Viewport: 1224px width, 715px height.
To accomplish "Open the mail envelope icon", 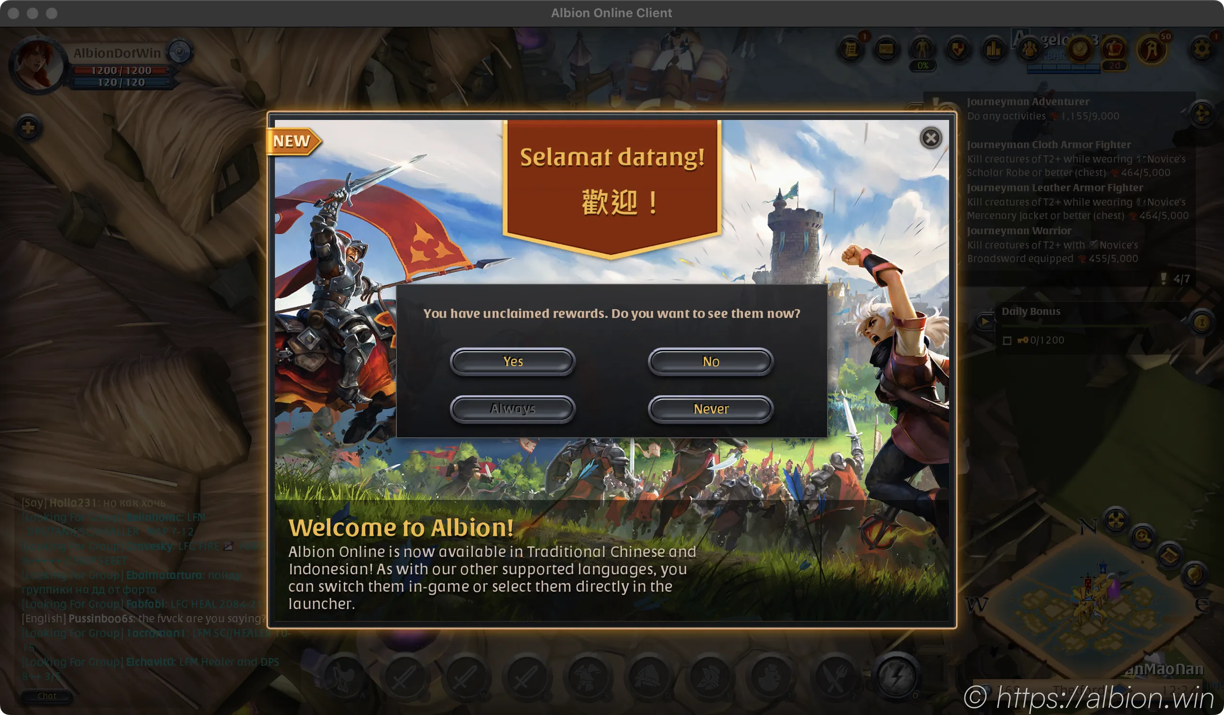I will click(886, 49).
